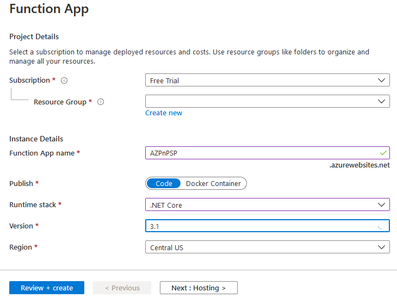Click the Project Details heading
This screenshot has height=298, width=397.
pyautogui.click(x=34, y=37)
